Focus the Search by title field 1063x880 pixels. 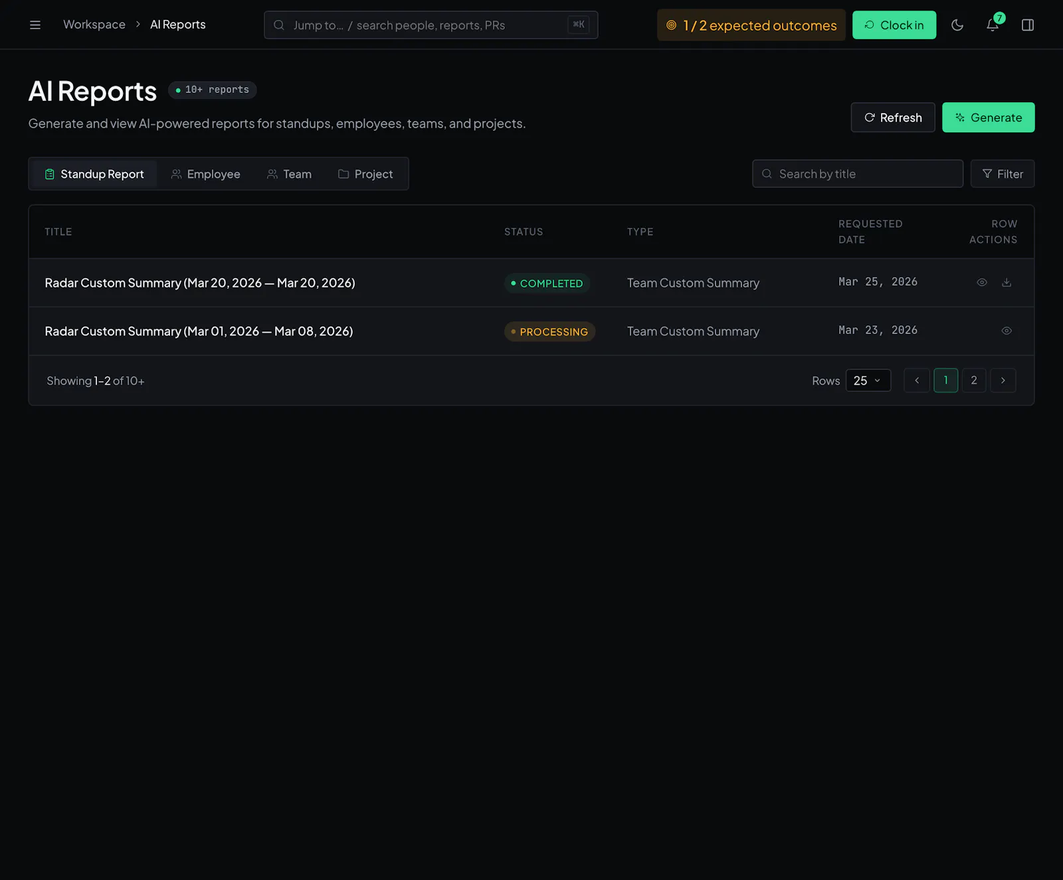coord(858,174)
